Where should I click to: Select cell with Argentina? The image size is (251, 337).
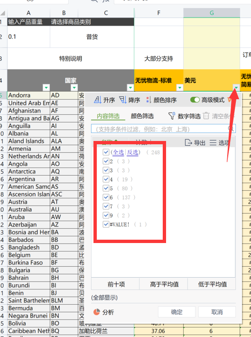point(28,179)
